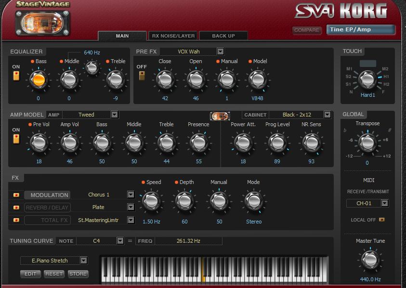Click the Power Att. knob

(x=243, y=143)
